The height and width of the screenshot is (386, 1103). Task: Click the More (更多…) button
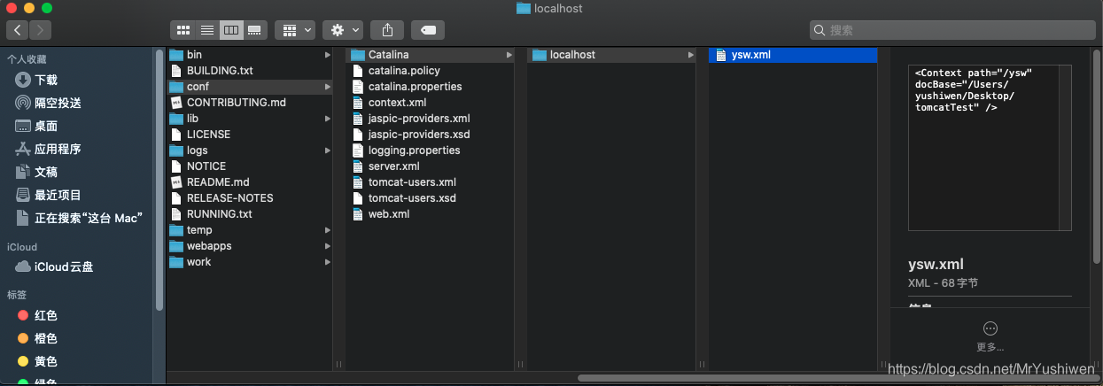click(x=990, y=336)
